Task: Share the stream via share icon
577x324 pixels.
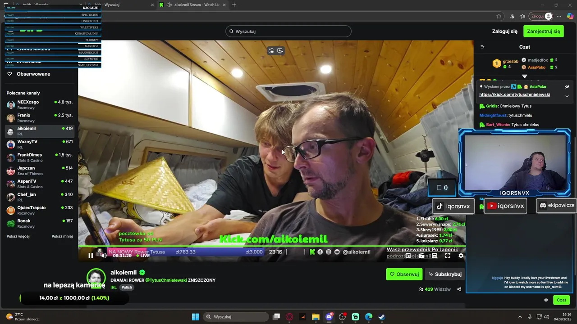Action: tap(459, 289)
